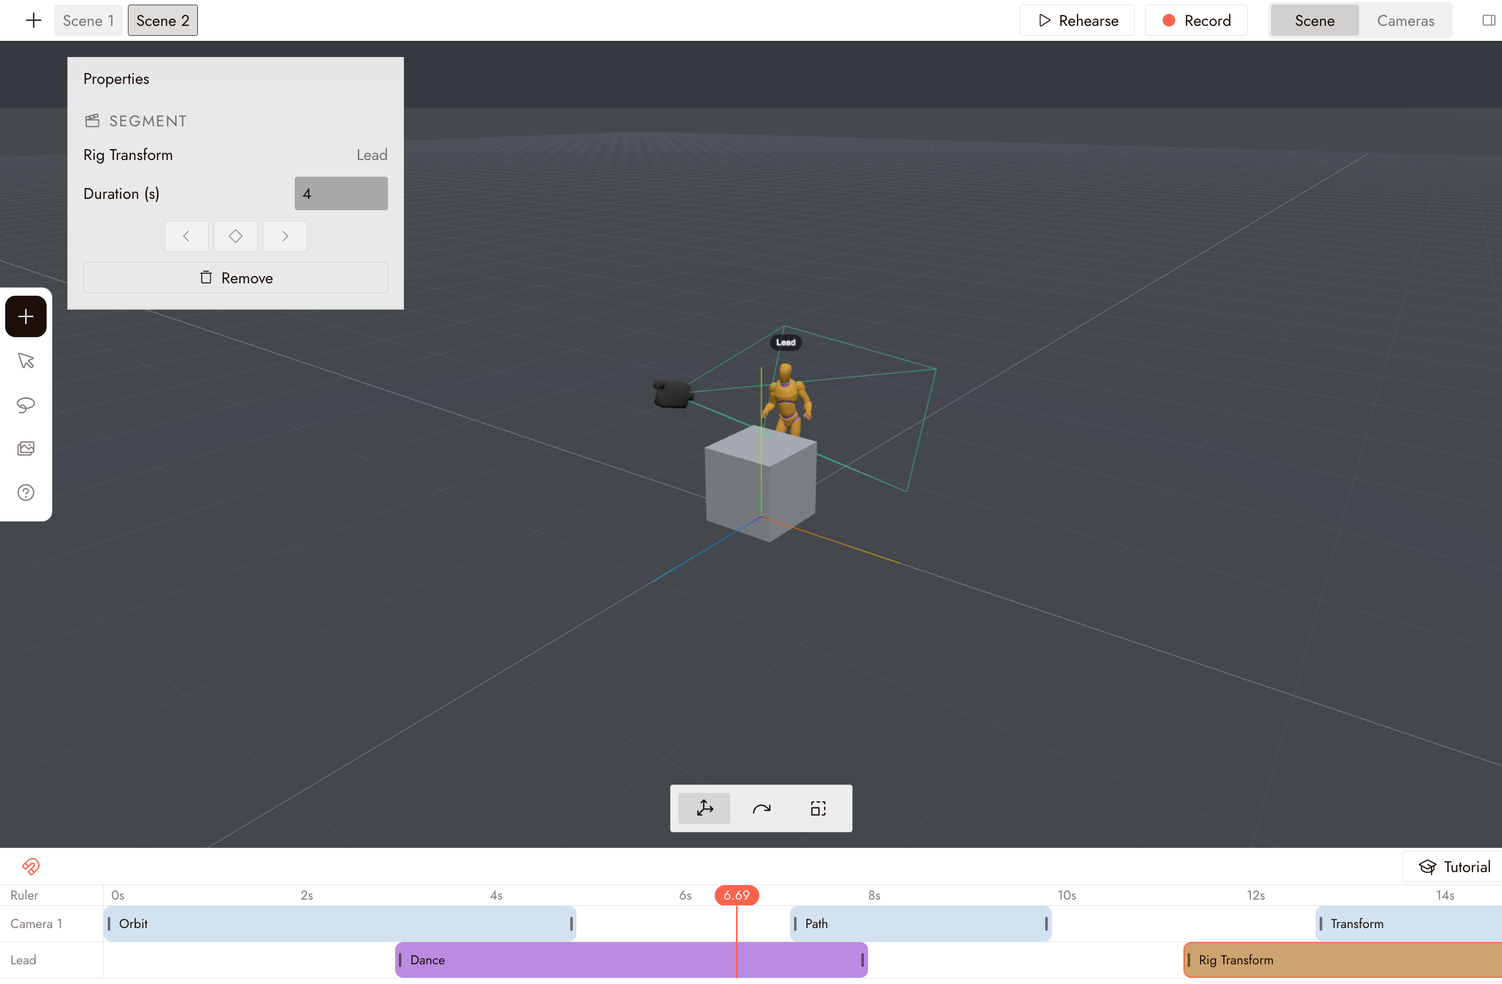Open the help question mark icon
The image size is (1502, 984).
(x=26, y=493)
